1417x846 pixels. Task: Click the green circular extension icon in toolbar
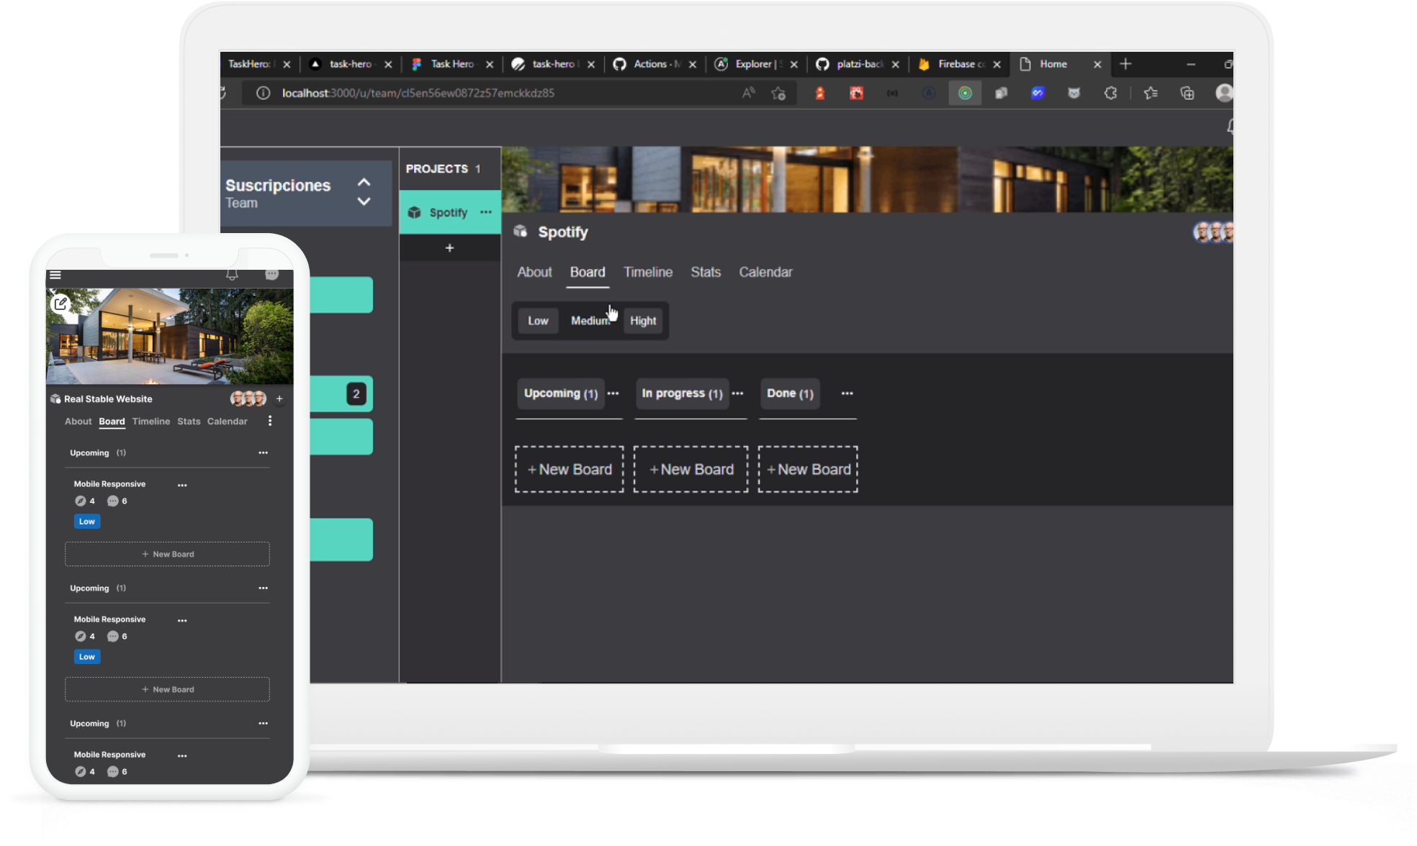click(x=965, y=93)
